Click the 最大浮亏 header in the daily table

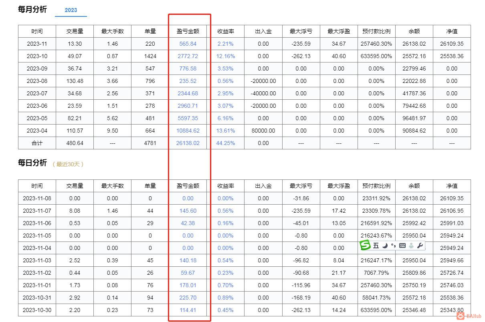point(301,186)
